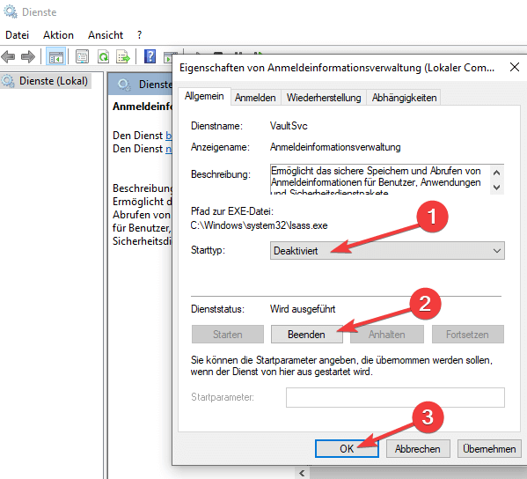527x479 pixels.
Task: Confirm with the OK button
Action: click(x=347, y=449)
